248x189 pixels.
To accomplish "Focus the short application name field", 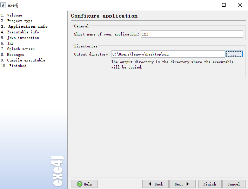I will tap(192, 34).
